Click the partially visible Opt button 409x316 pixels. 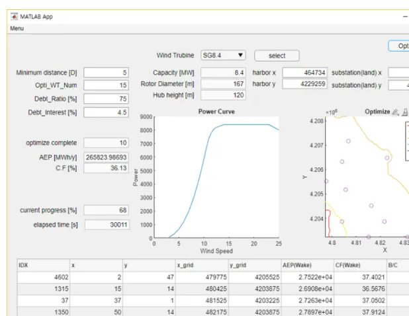[x=399, y=46]
